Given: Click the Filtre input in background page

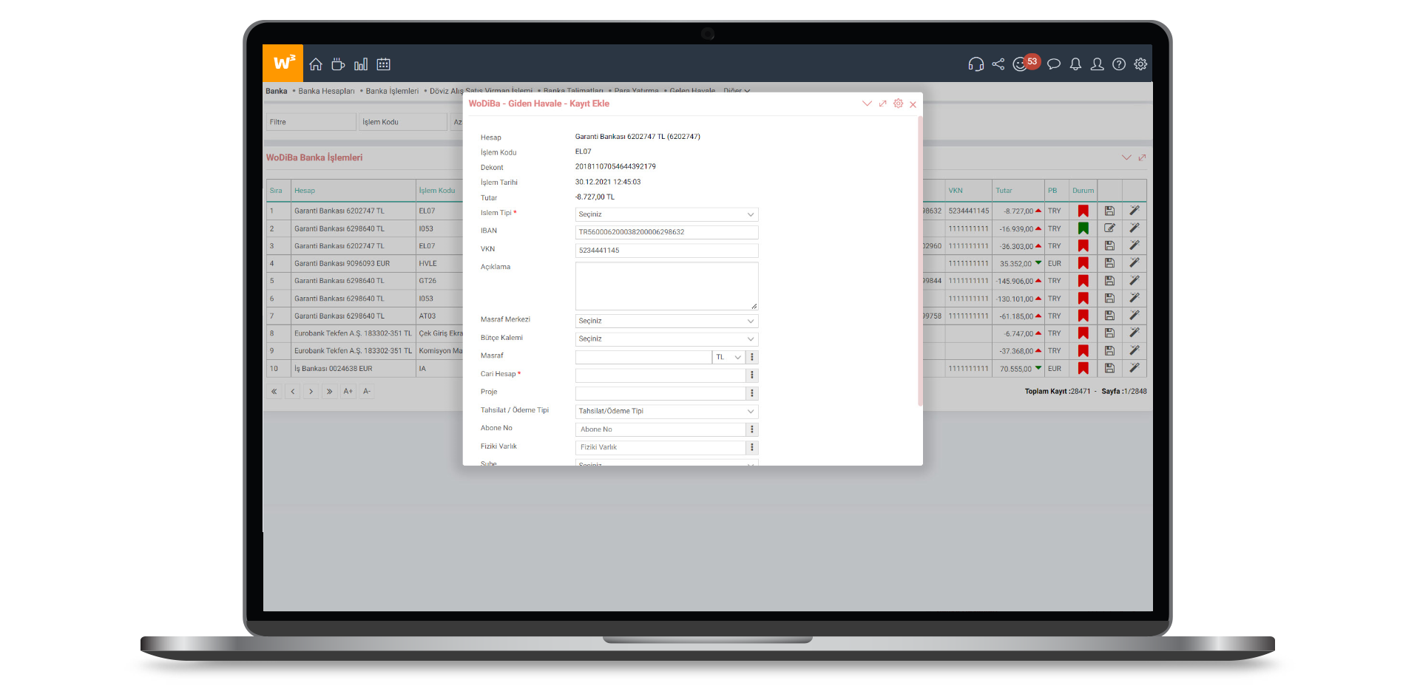Looking at the screenshot, I should 311,122.
